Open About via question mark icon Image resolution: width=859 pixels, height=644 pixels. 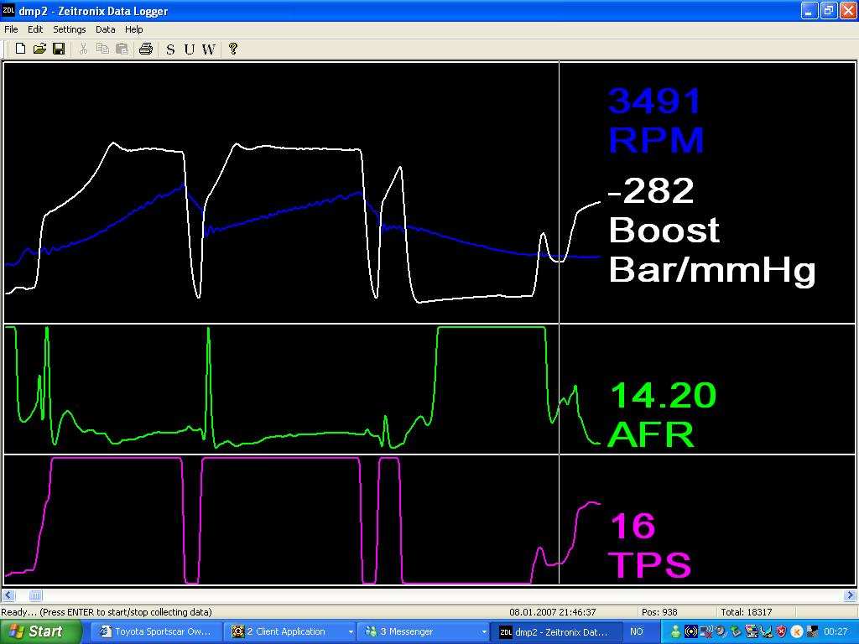pos(233,49)
